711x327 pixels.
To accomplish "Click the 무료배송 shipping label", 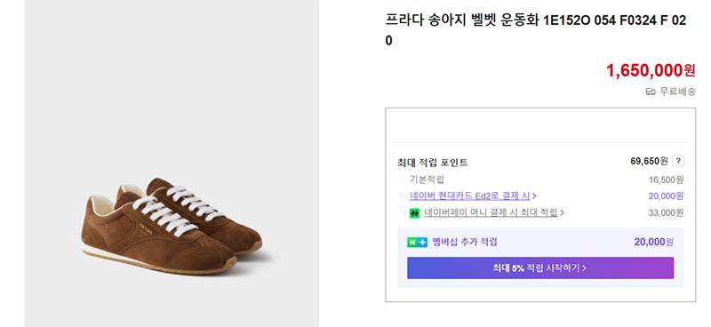I will coord(677,92).
